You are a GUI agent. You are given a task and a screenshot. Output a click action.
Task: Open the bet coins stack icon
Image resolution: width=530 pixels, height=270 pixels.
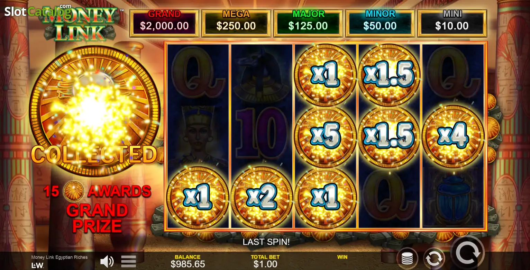[x=407, y=259]
